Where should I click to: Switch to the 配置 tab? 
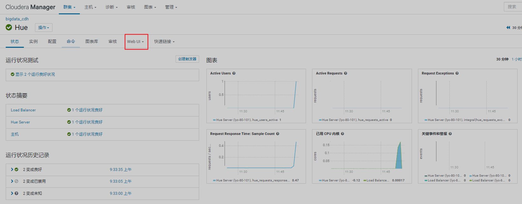52,42
